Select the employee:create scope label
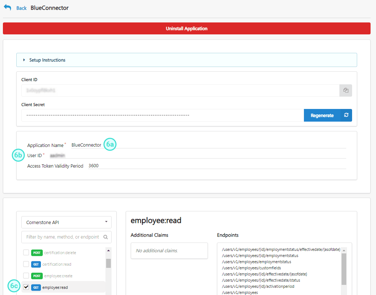 [58, 276]
